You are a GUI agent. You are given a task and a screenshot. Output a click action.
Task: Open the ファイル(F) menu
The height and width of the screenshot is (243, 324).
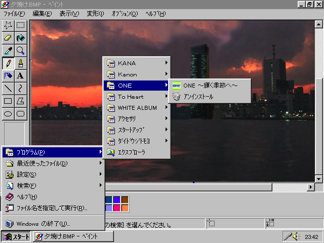click(14, 14)
